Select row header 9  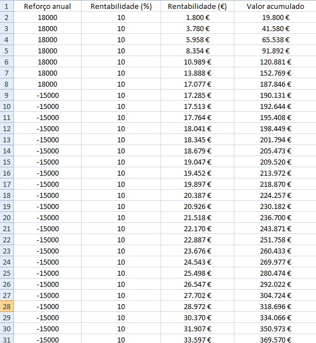7,95
